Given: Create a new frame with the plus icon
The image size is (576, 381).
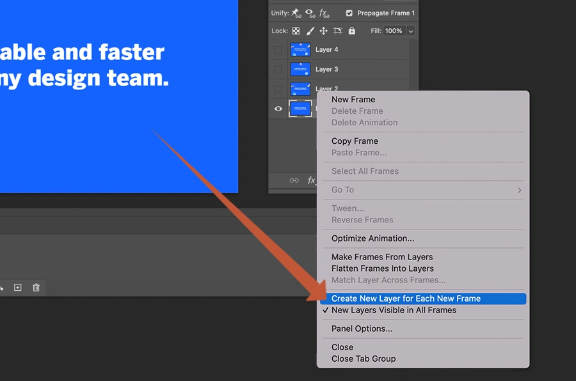Looking at the screenshot, I should [17, 288].
